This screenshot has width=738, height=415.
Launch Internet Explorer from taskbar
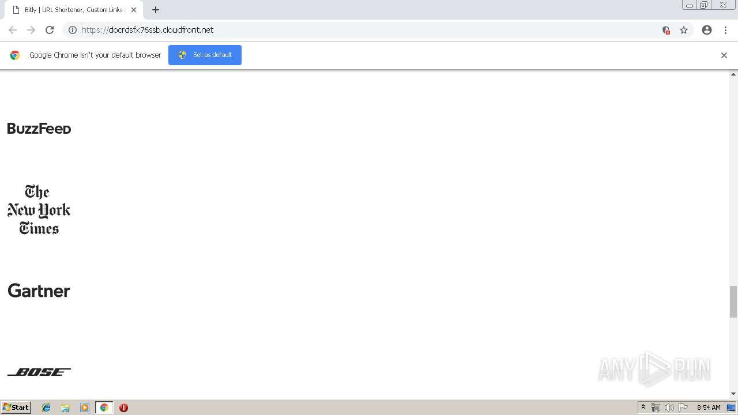pyautogui.click(x=46, y=408)
